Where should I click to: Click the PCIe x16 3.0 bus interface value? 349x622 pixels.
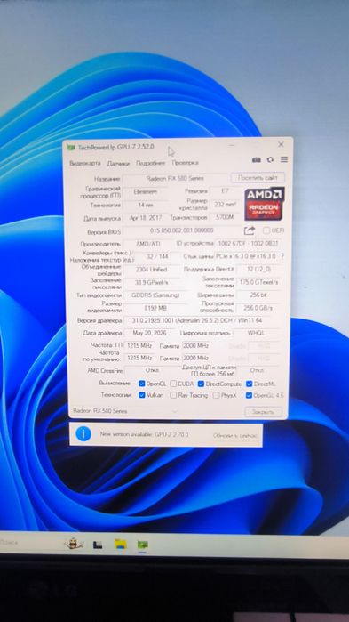click(x=246, y=256)
